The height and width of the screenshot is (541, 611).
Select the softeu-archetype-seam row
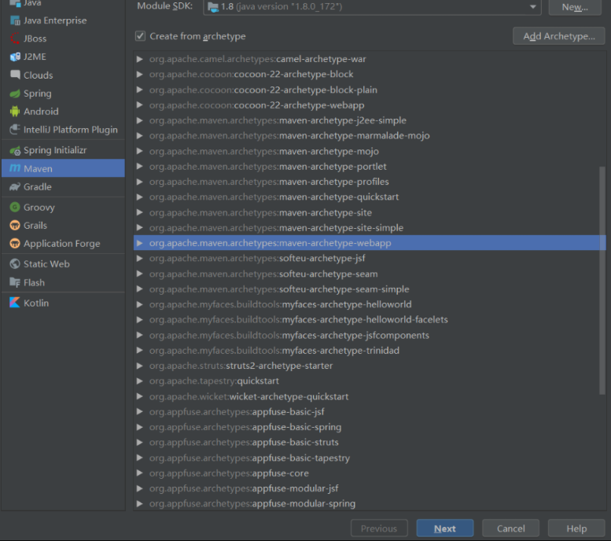click(x=370, y=274)
